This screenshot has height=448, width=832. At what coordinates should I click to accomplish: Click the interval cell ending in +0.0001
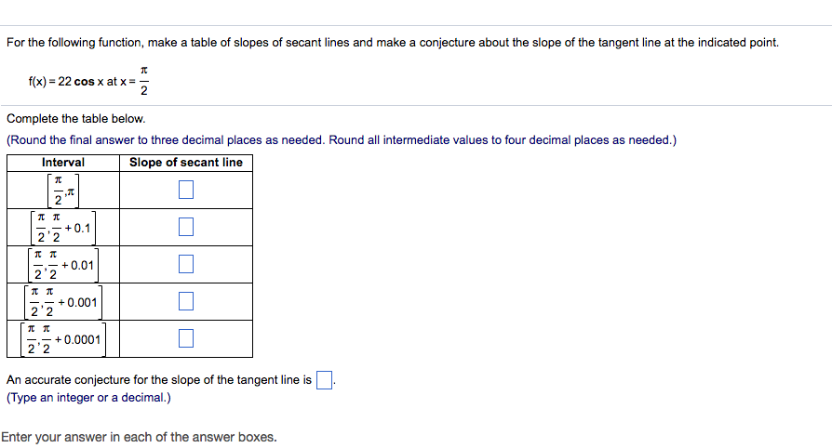(62, 339)
